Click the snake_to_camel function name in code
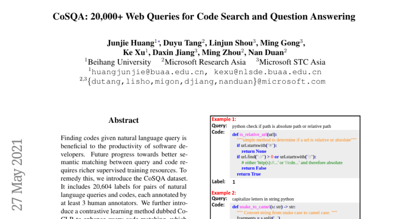Screen dimensions: 406x219 click(x=255, y=207)
